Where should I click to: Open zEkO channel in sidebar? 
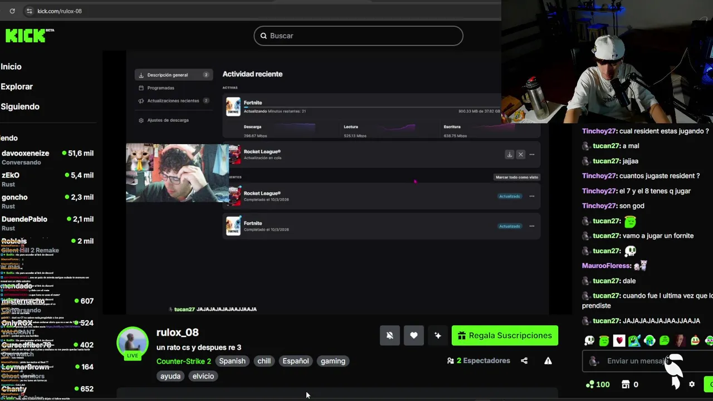pos(47,179)
